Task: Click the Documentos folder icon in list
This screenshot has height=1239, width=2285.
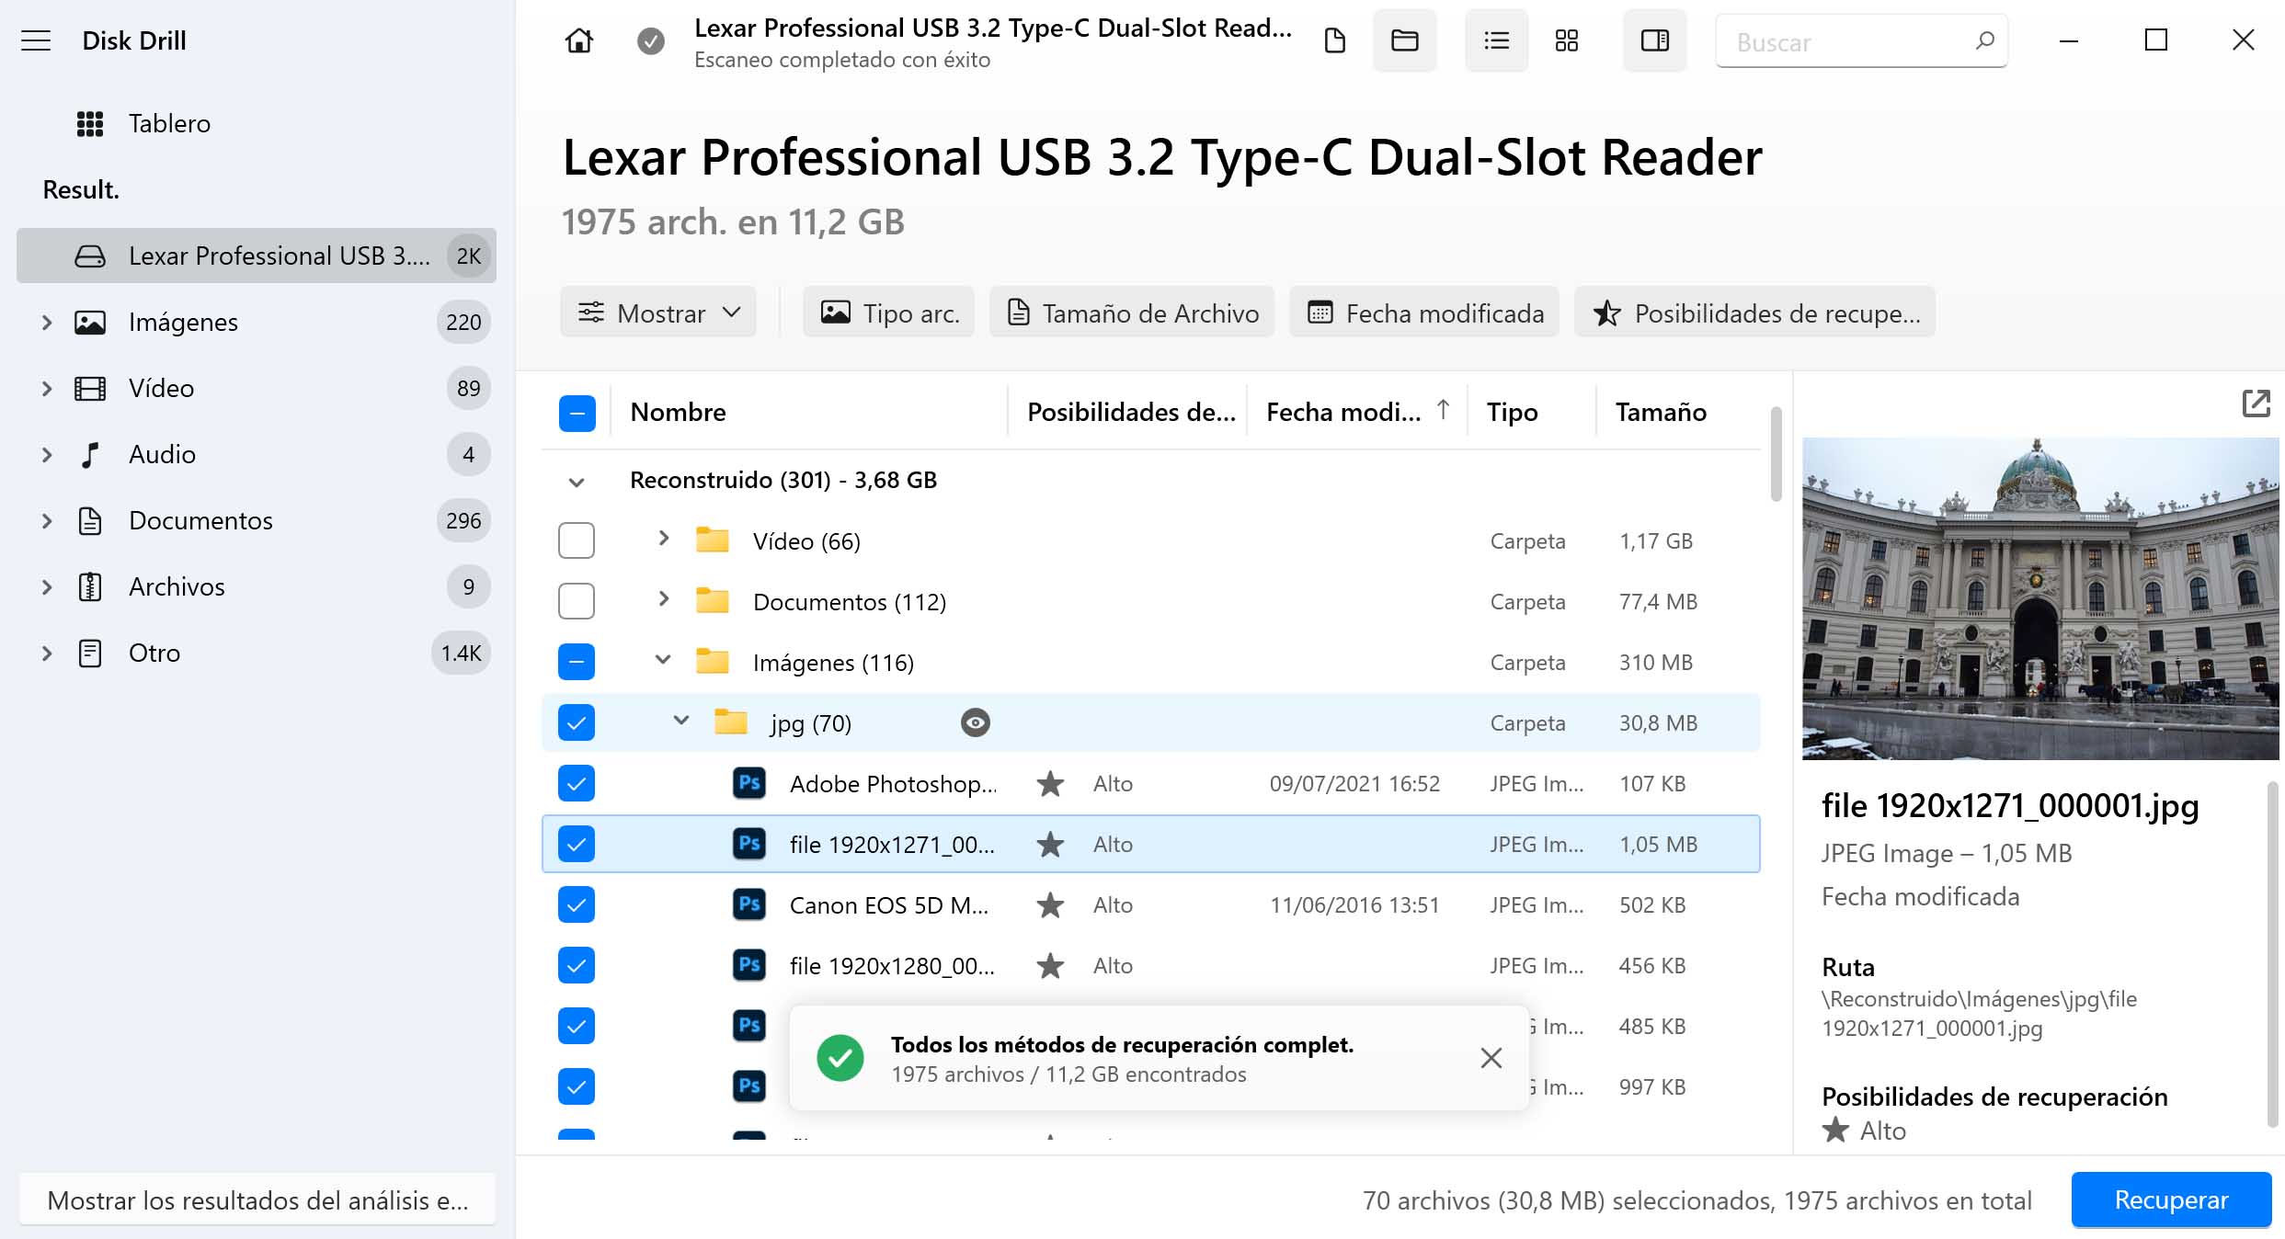Action: pos(712,601)
